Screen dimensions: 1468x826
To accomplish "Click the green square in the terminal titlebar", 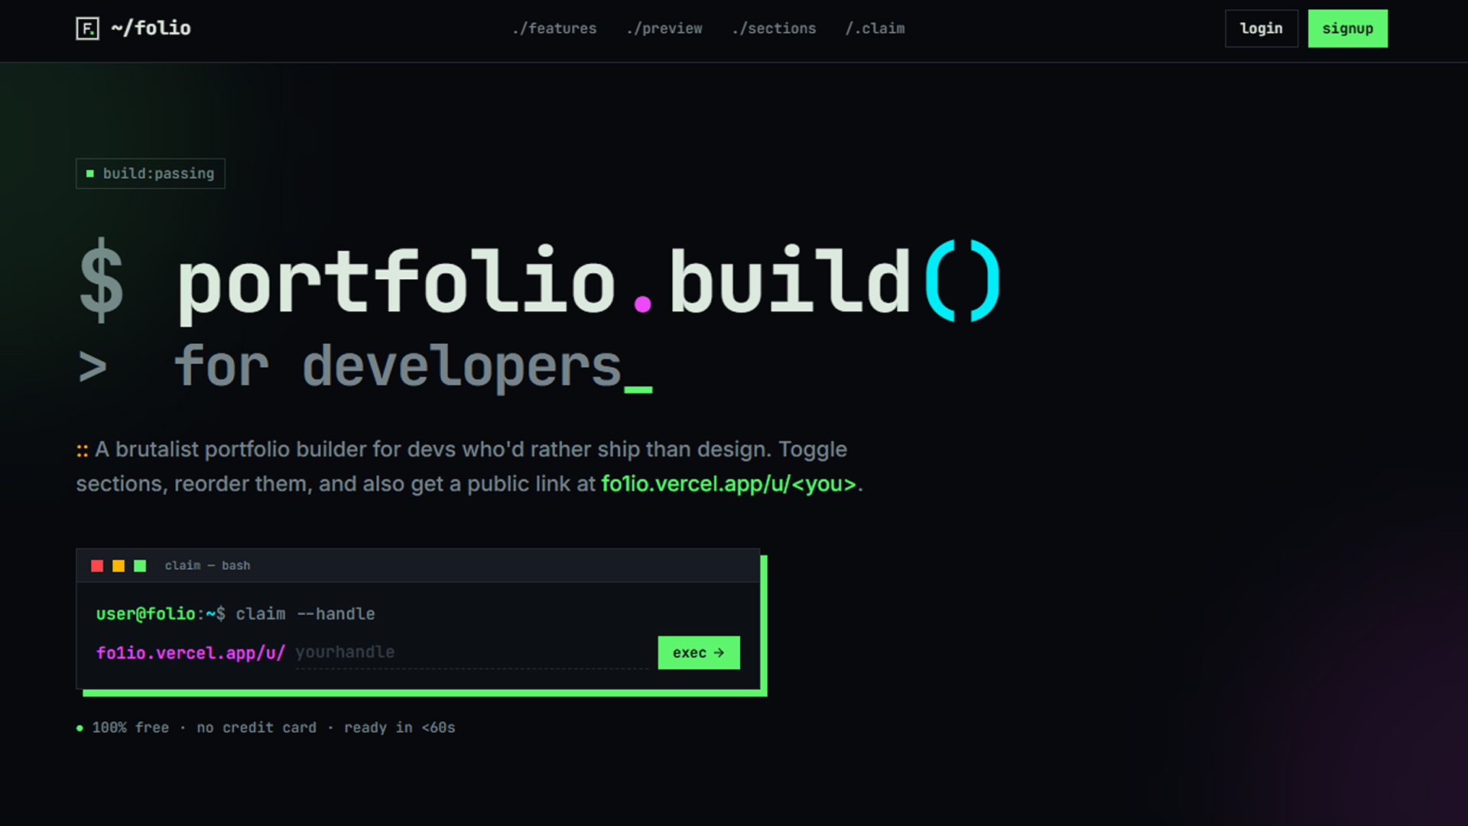I will pyautogui.click(x=140, y=566).
